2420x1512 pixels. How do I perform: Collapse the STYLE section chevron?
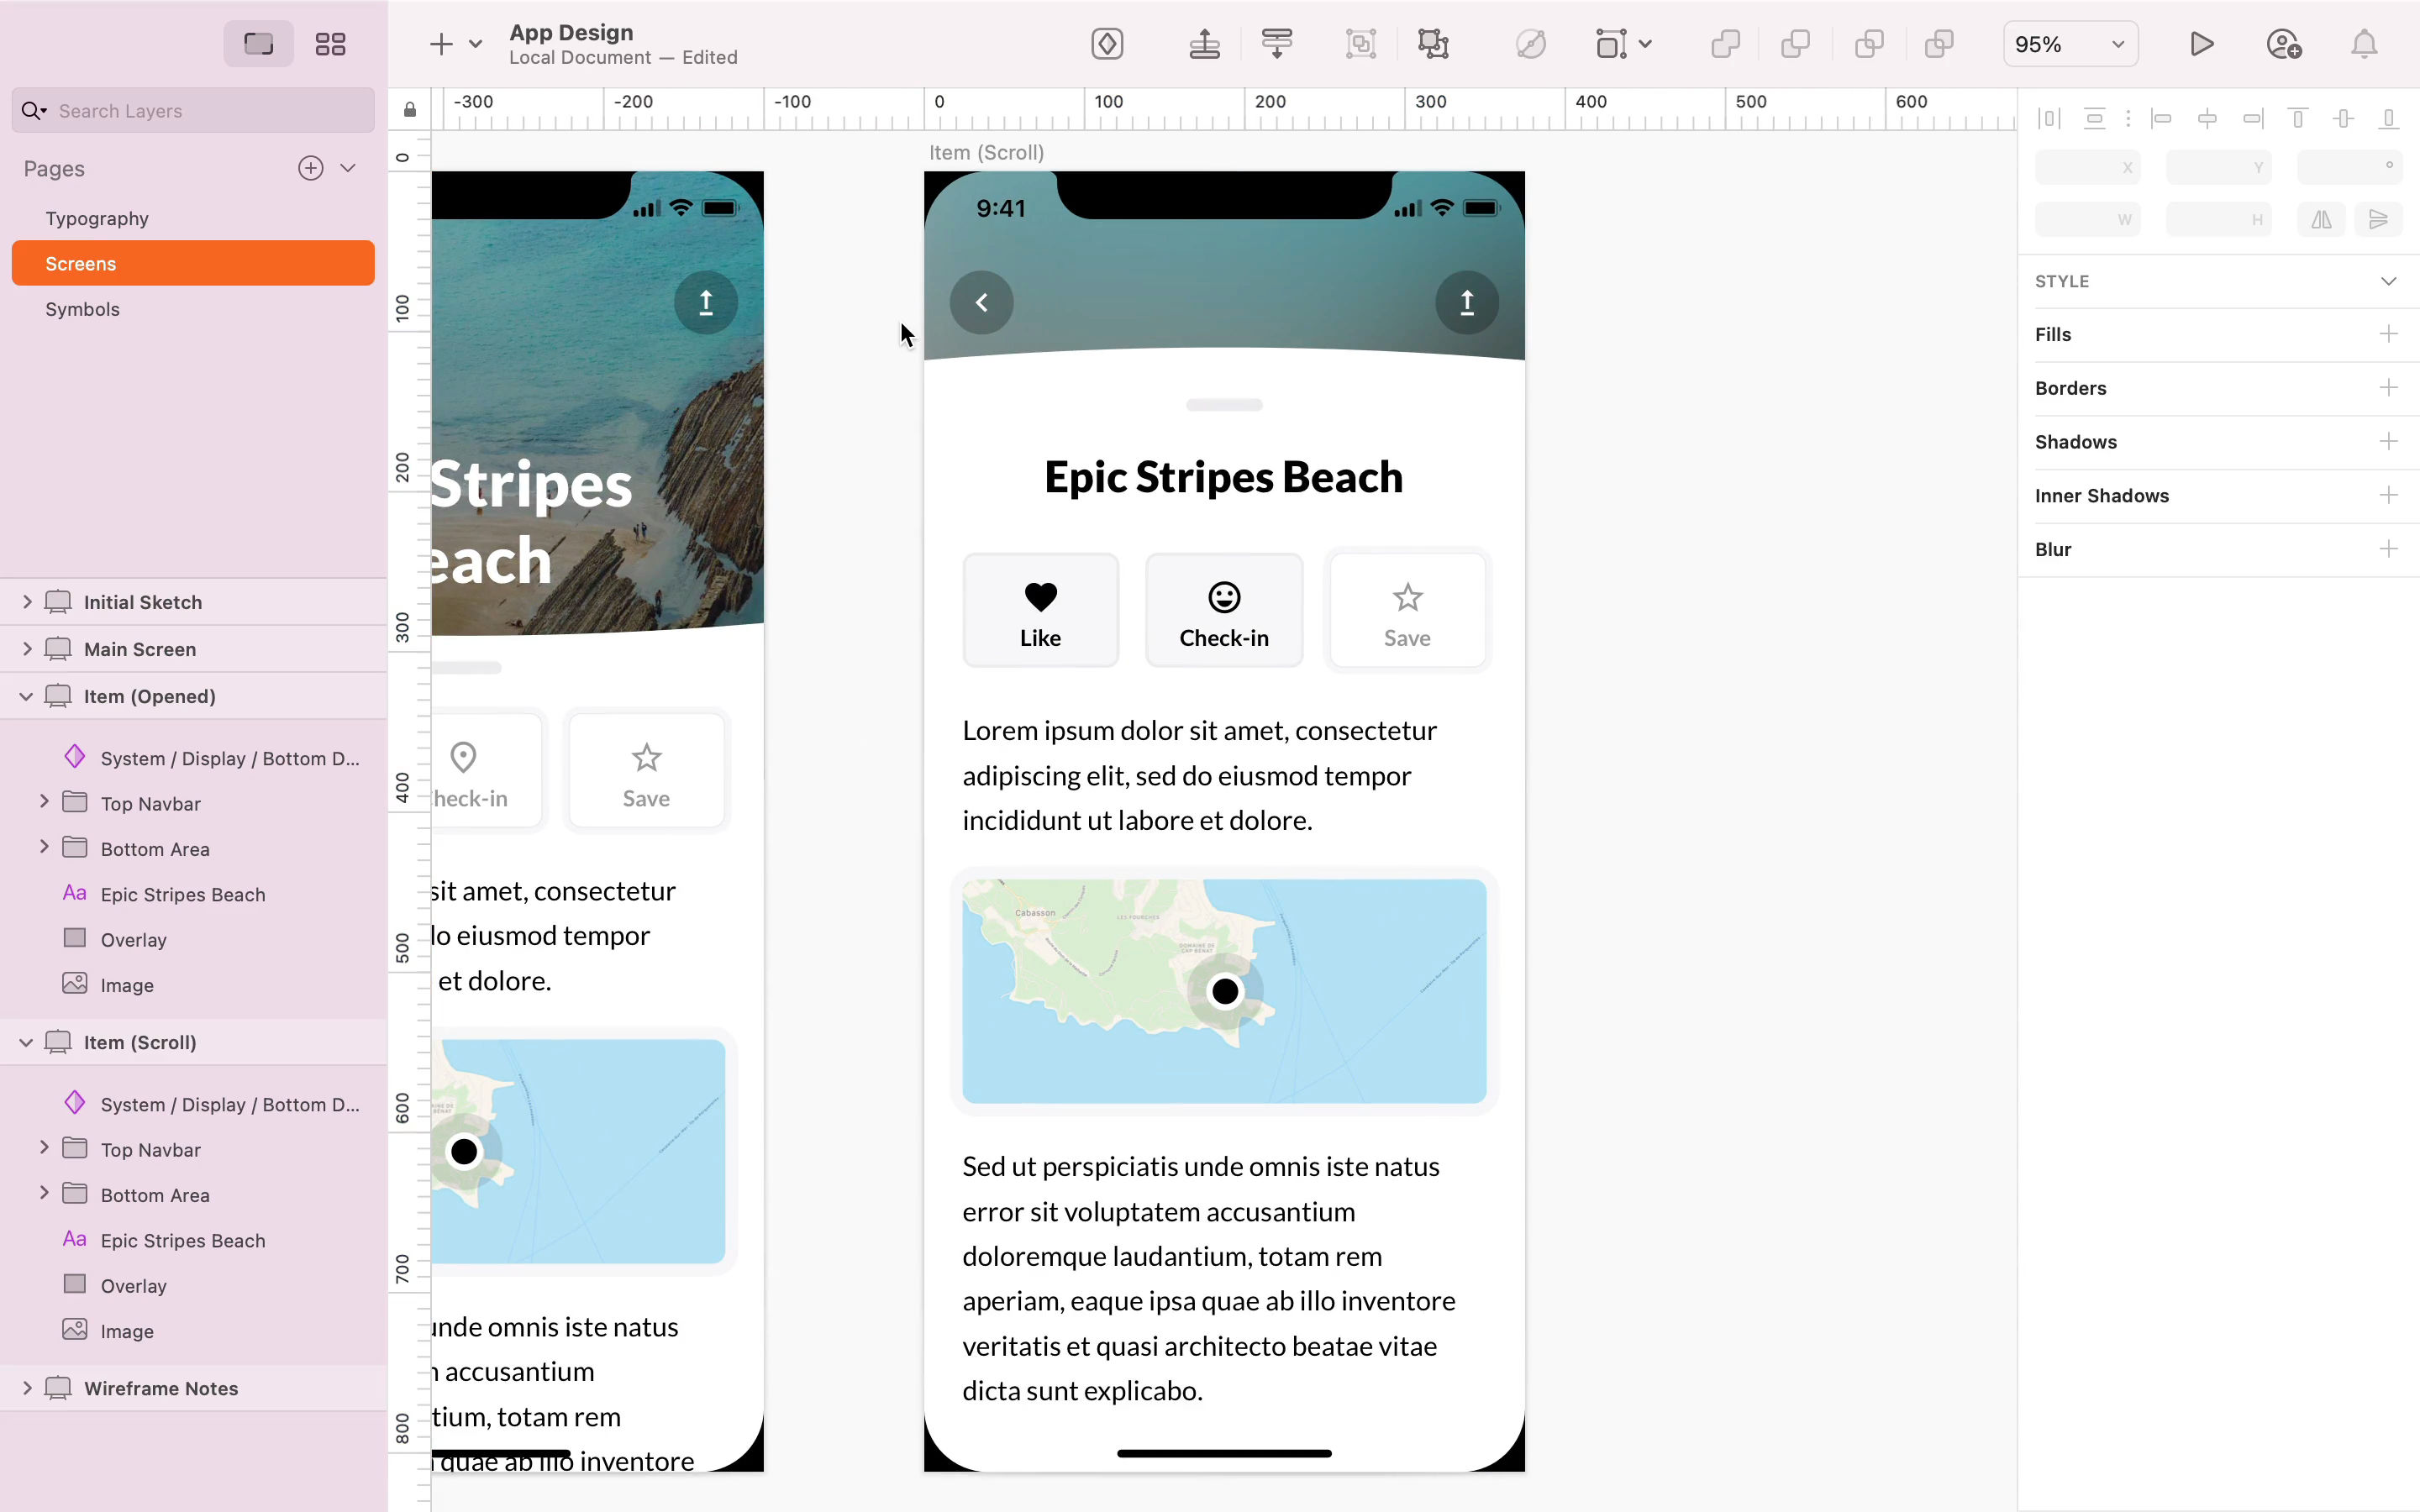coord(2389,281)
